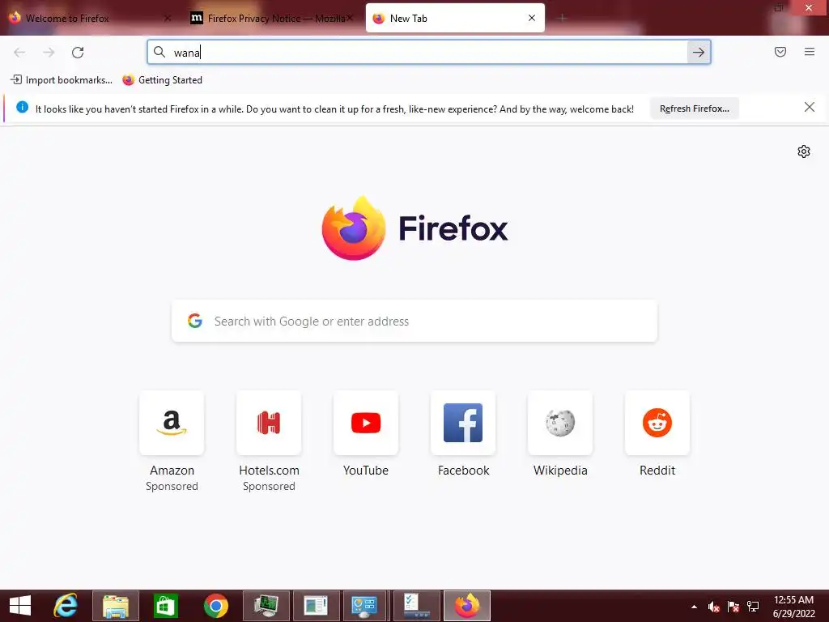Open File Explorer from taskbar

[116, 606]
